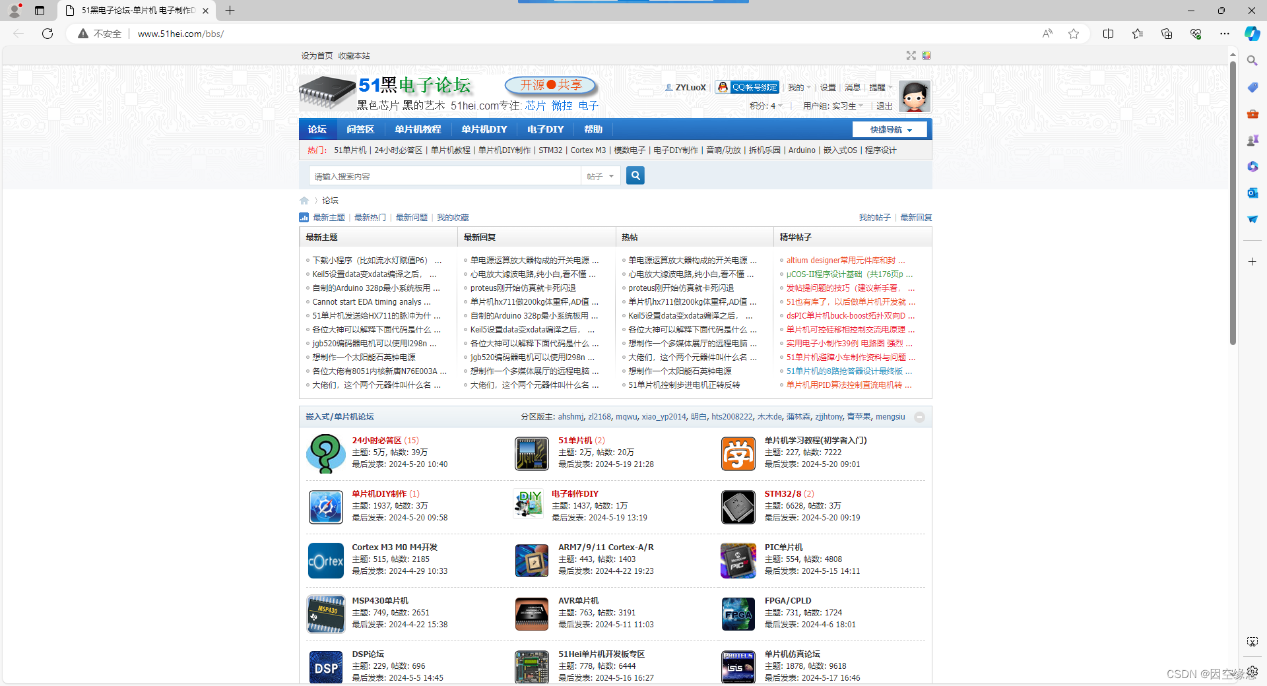Click the user avatar picture
Screen dimensions: 1267x686
(x=915, y=96)
